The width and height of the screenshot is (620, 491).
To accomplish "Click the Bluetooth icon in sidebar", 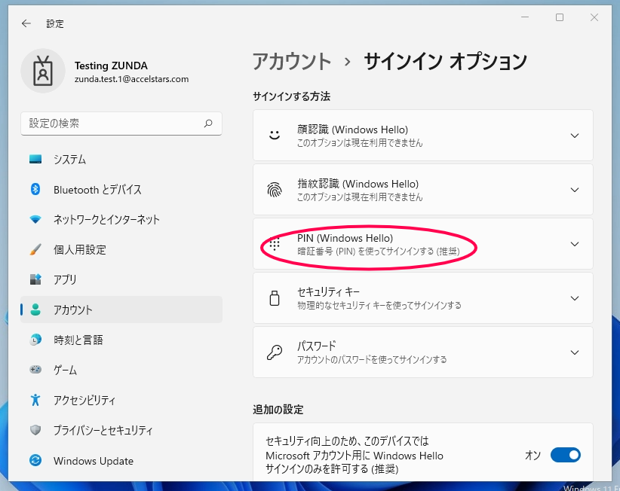I will coord(35,189).
